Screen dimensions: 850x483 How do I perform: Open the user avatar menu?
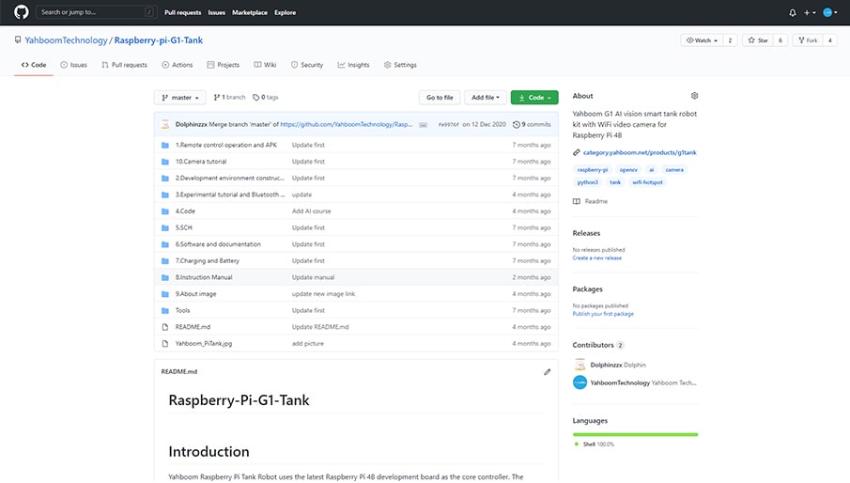click(830, 12)
